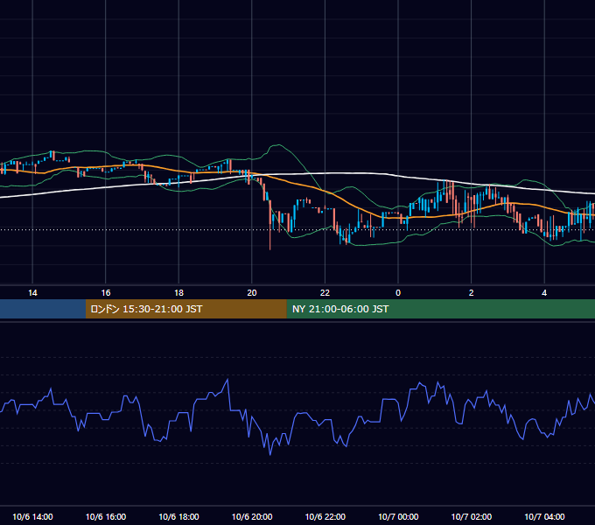Click the 14 hour label on price chart axis
Screen dimensions: 595x525
32,293
